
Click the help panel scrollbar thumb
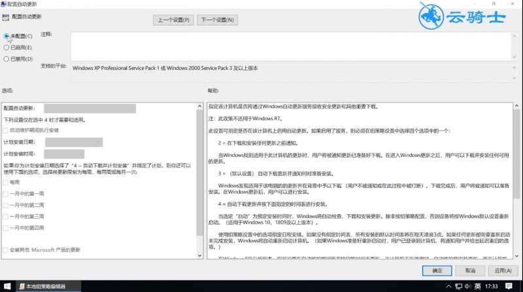516,154
